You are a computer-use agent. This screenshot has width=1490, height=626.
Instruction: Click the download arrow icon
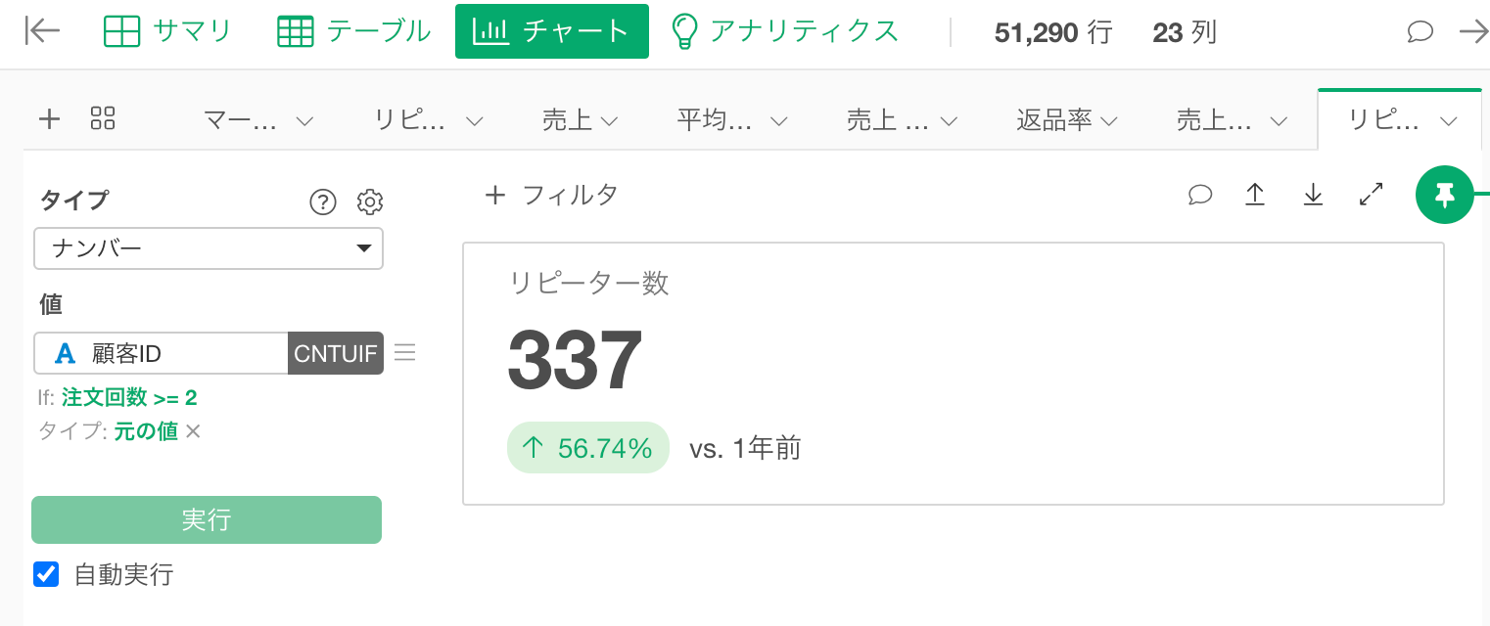(1313, 195)
